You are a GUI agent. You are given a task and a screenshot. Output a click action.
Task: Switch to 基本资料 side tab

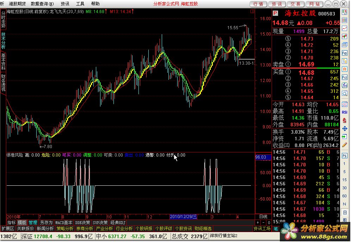3,62
